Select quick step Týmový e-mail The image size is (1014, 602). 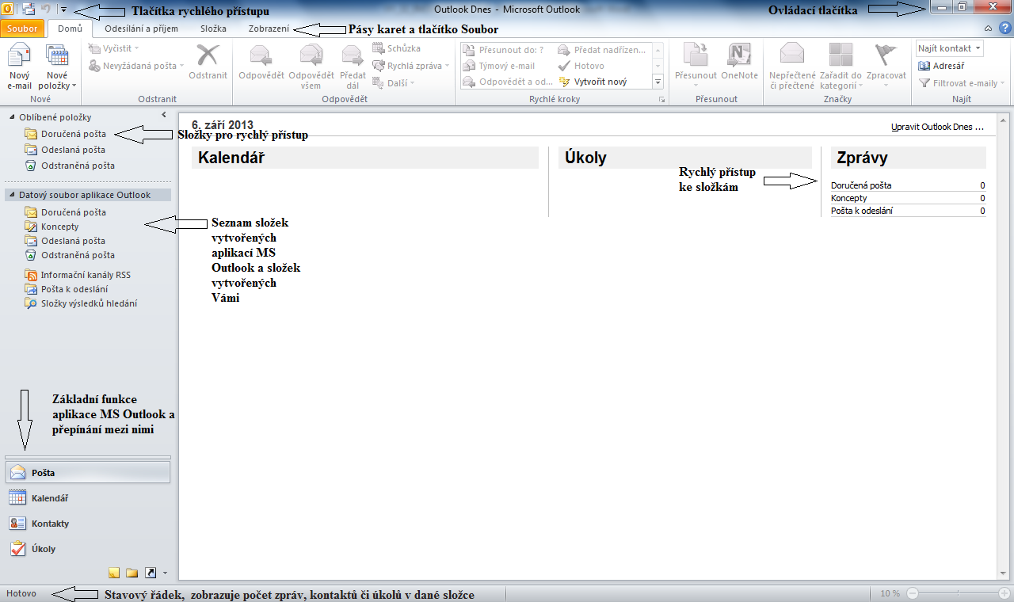pos(500,66)
